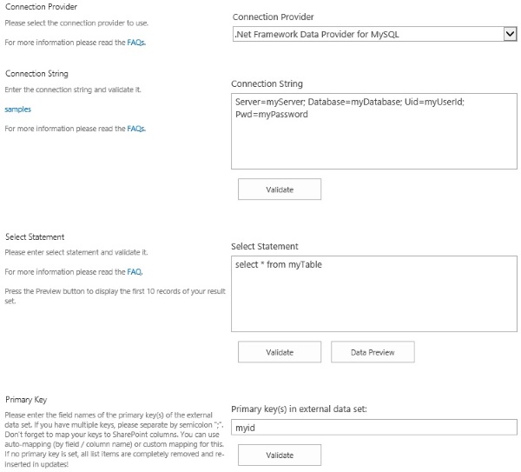Open the FAQ link in the Select Statement section
This screenshot has height=472, width=521.
click(x=135, y=271)
